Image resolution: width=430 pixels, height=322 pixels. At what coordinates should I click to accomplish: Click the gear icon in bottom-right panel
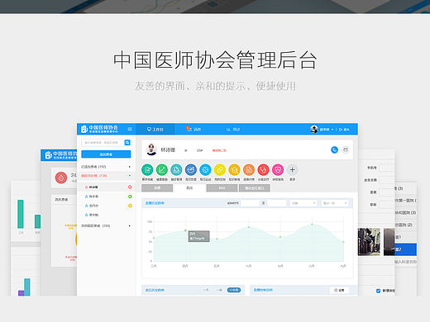pyautogui.click(x=336, y=290)
